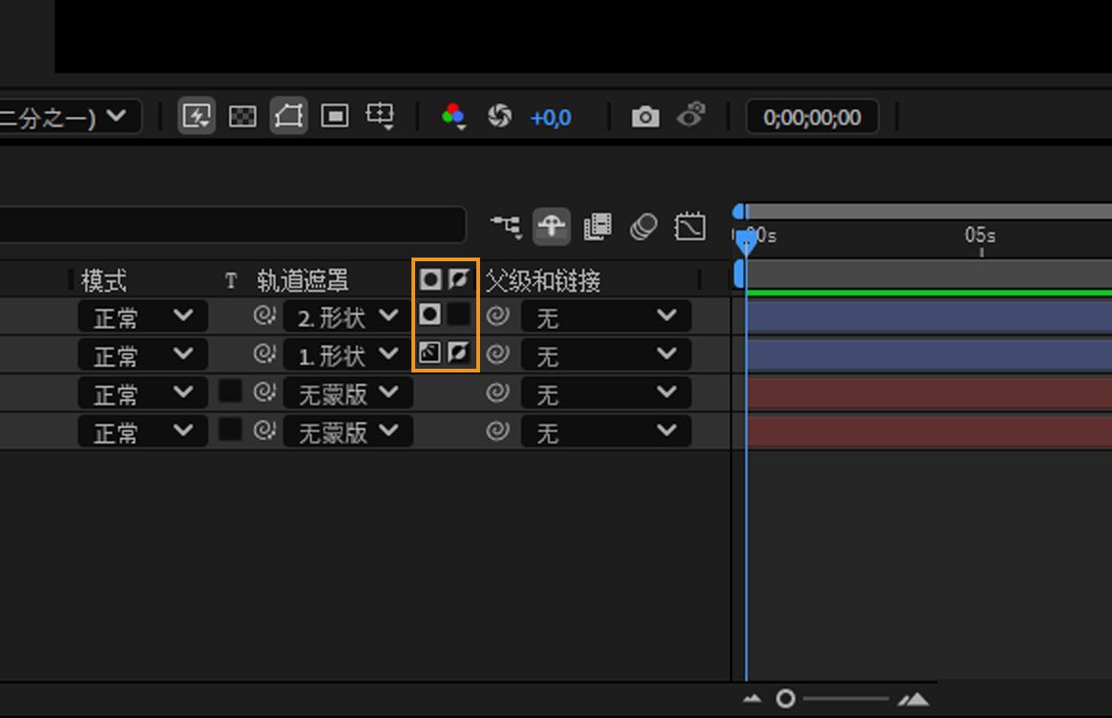Screen dimensions: 1112x718
Task: Toggle mask and shape path visibility
Action: 288,117
